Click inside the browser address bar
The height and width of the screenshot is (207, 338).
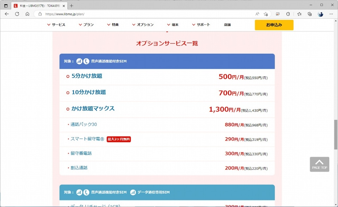70,13
